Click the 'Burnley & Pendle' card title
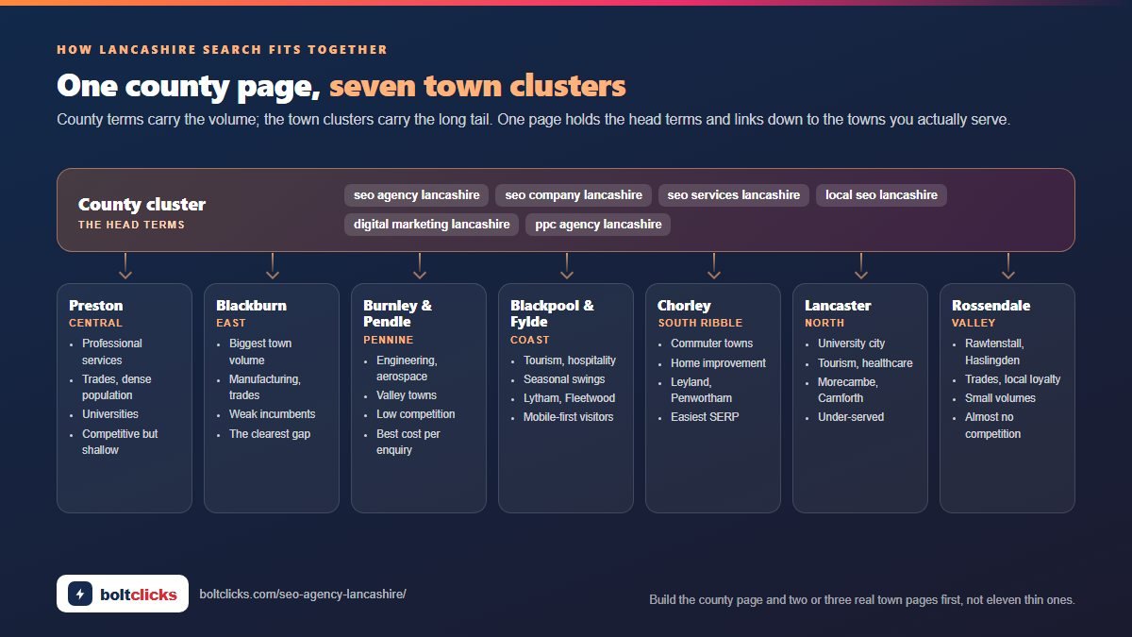Viewport: 1132px width, 637px height. tap(397, 313)
